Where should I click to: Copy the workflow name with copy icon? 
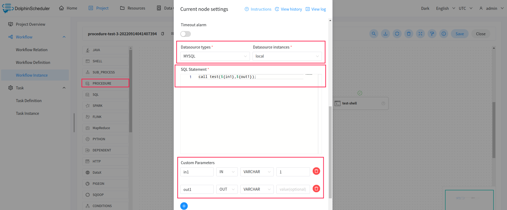click(x=163, y=34)
